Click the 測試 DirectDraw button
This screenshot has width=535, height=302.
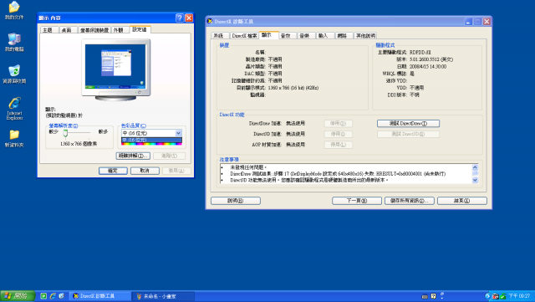408,123
